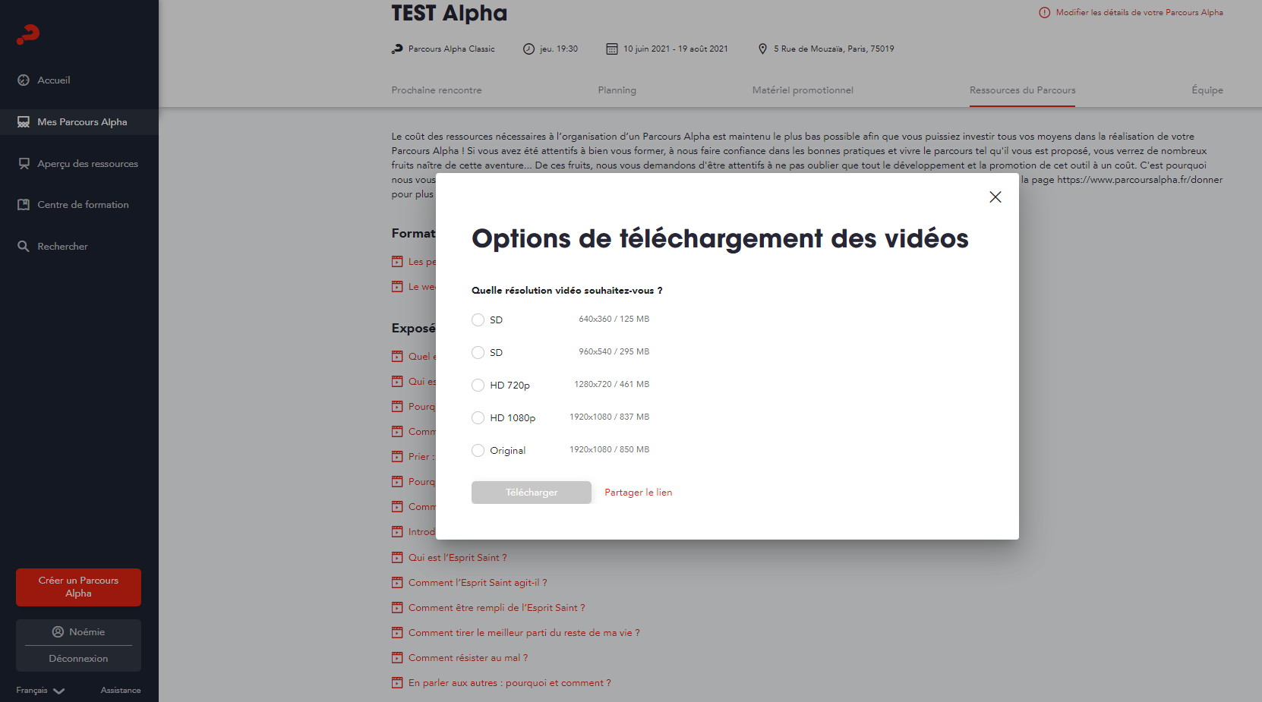Click the Mes Parcours Alpha sidebar icon
Viewport: 1262px width, 702px height.
(24, 122)
